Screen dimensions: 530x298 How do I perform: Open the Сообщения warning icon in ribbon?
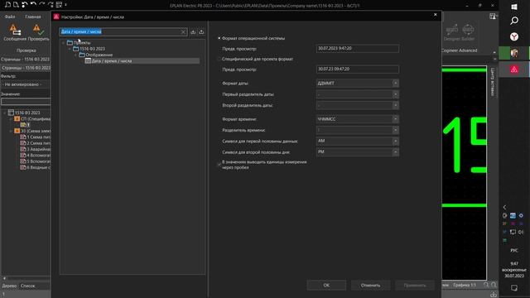(x=15, y=31)
